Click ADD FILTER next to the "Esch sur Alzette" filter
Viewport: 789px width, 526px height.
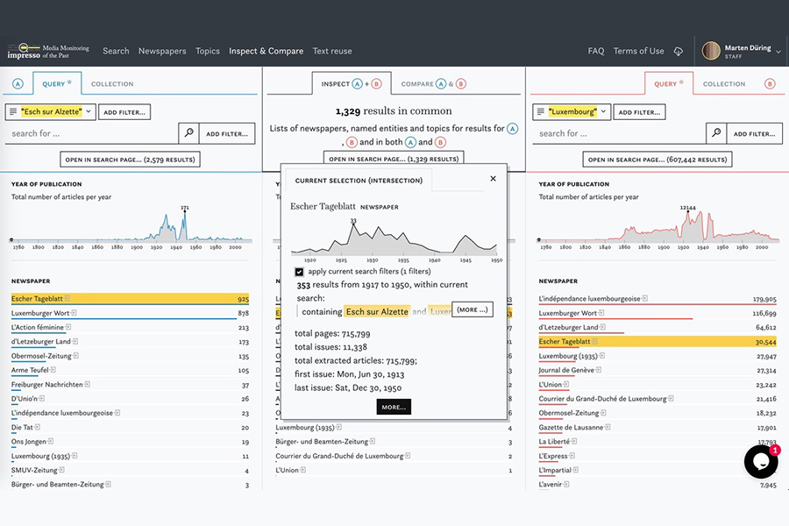tap(124, 112)
